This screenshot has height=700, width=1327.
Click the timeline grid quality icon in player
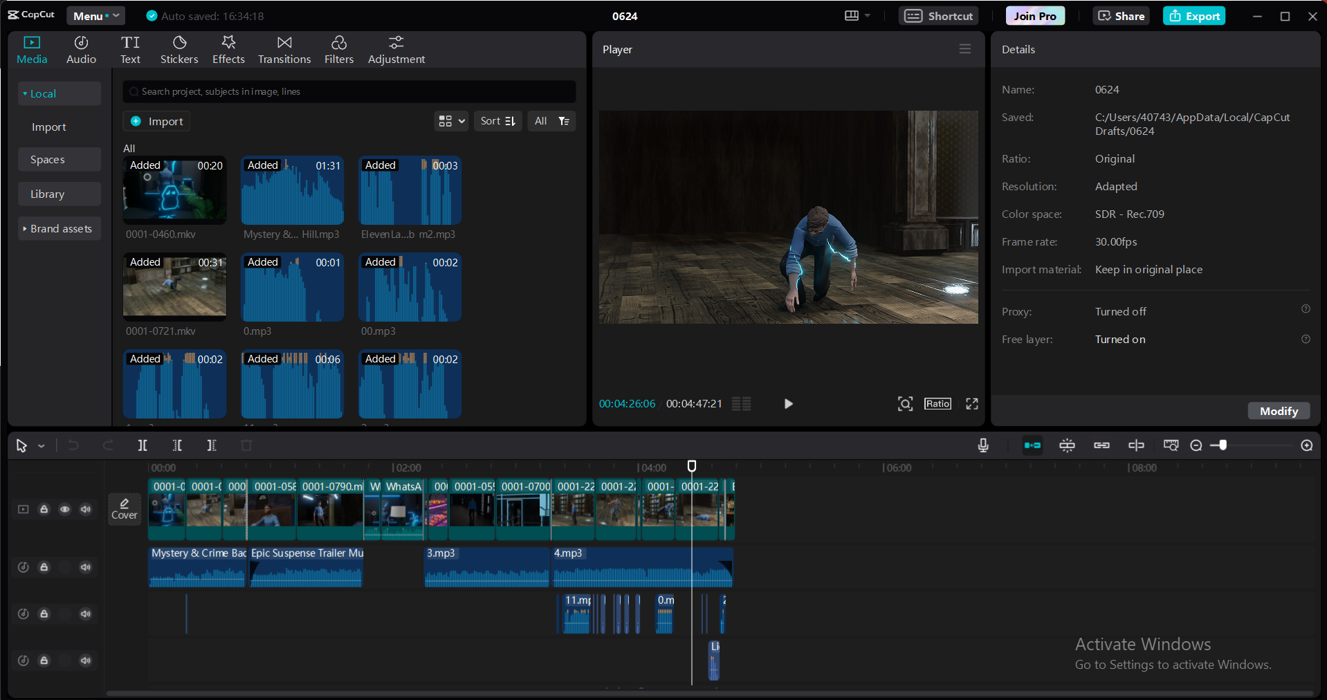[742, 404]
